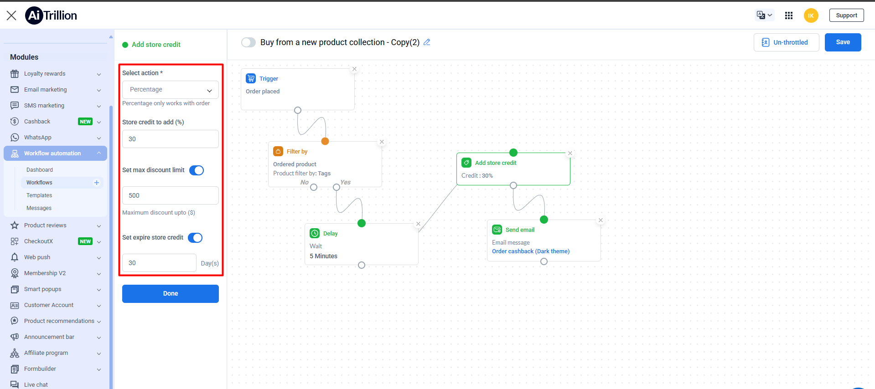The height and width of the screenshot is (389, 875).
Task: Click the Un-throttled button
Action: (786, 42)
